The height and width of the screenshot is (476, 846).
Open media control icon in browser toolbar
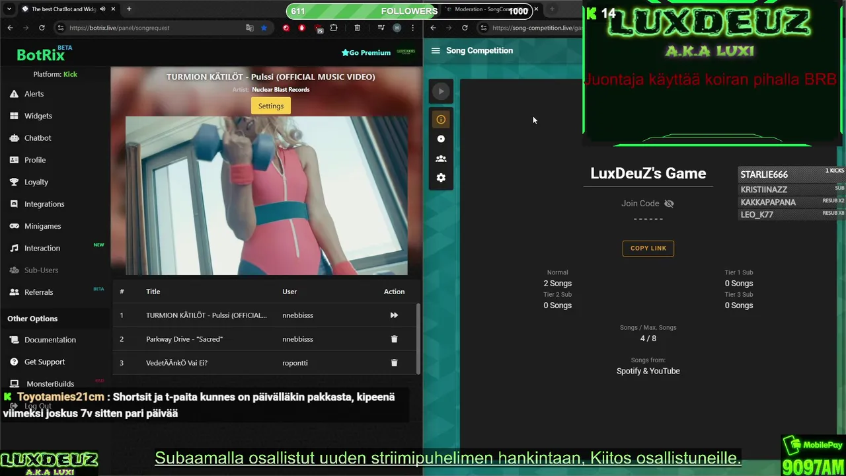pos(381,28)
